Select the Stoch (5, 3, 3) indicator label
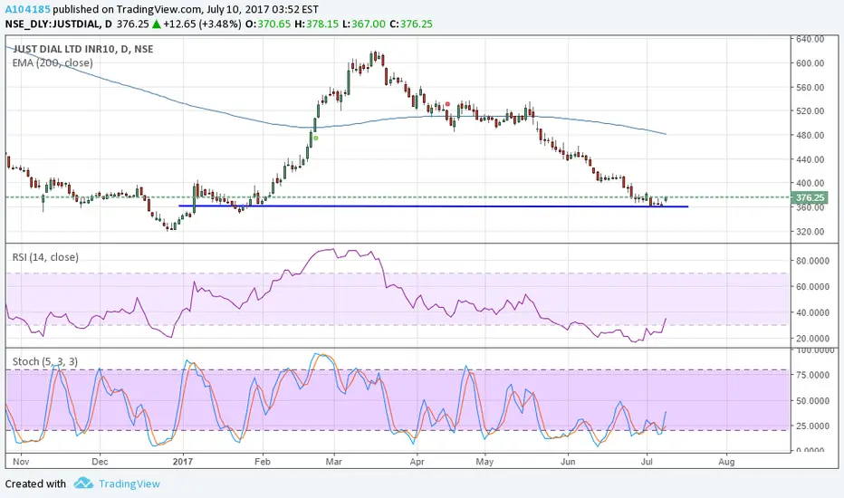 click(x=45, y=362)
